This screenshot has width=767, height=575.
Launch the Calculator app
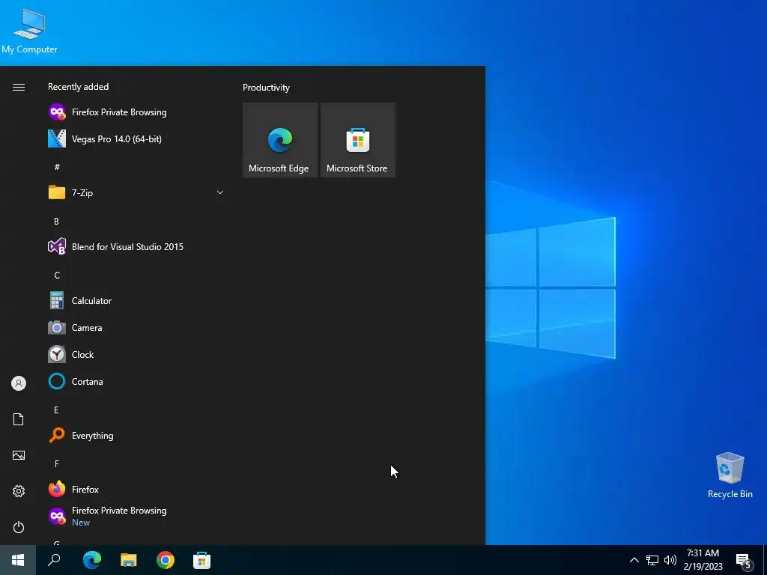136,301
